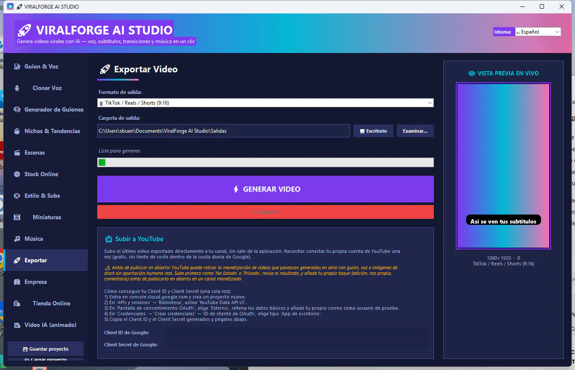This screenshot has width=575, height=370.
Task: Click the Client Secret de Google field
Action: click(x=297, y=345)
